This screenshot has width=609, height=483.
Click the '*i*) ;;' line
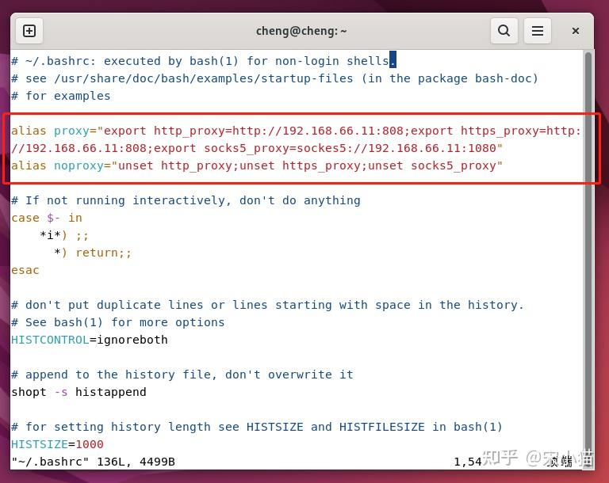[x=64, y=235]
